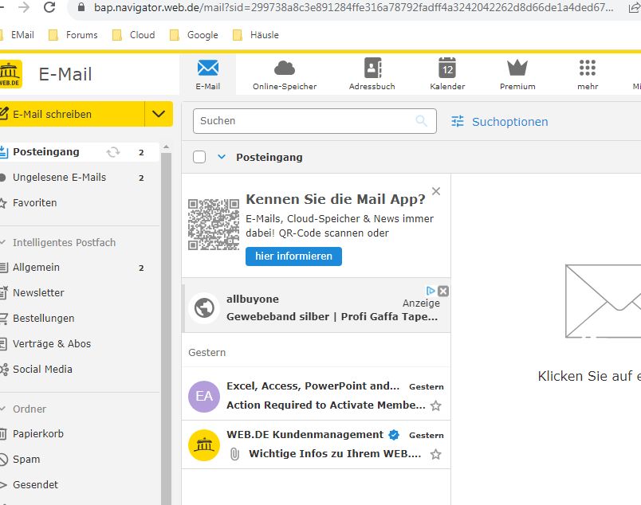
Task: Star the Action Required email
Action: pos(436,405)
